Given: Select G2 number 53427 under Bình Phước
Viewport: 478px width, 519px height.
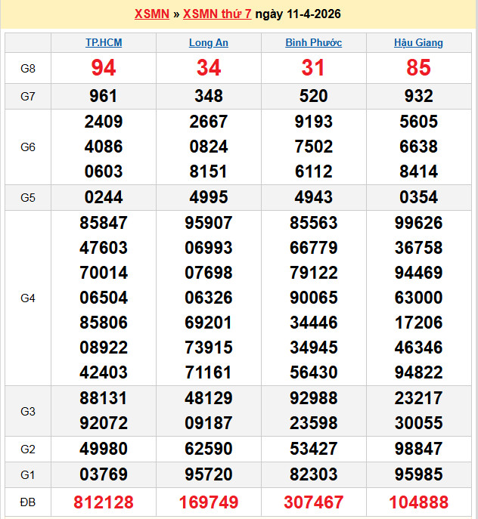Looking at the screenshot, I should (313, 449).
